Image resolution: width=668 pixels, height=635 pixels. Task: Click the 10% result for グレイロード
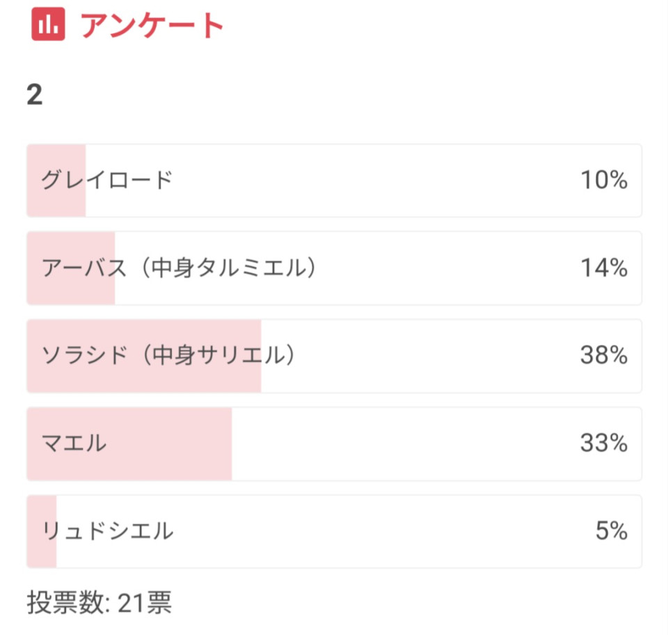click(x=604, y=180)
